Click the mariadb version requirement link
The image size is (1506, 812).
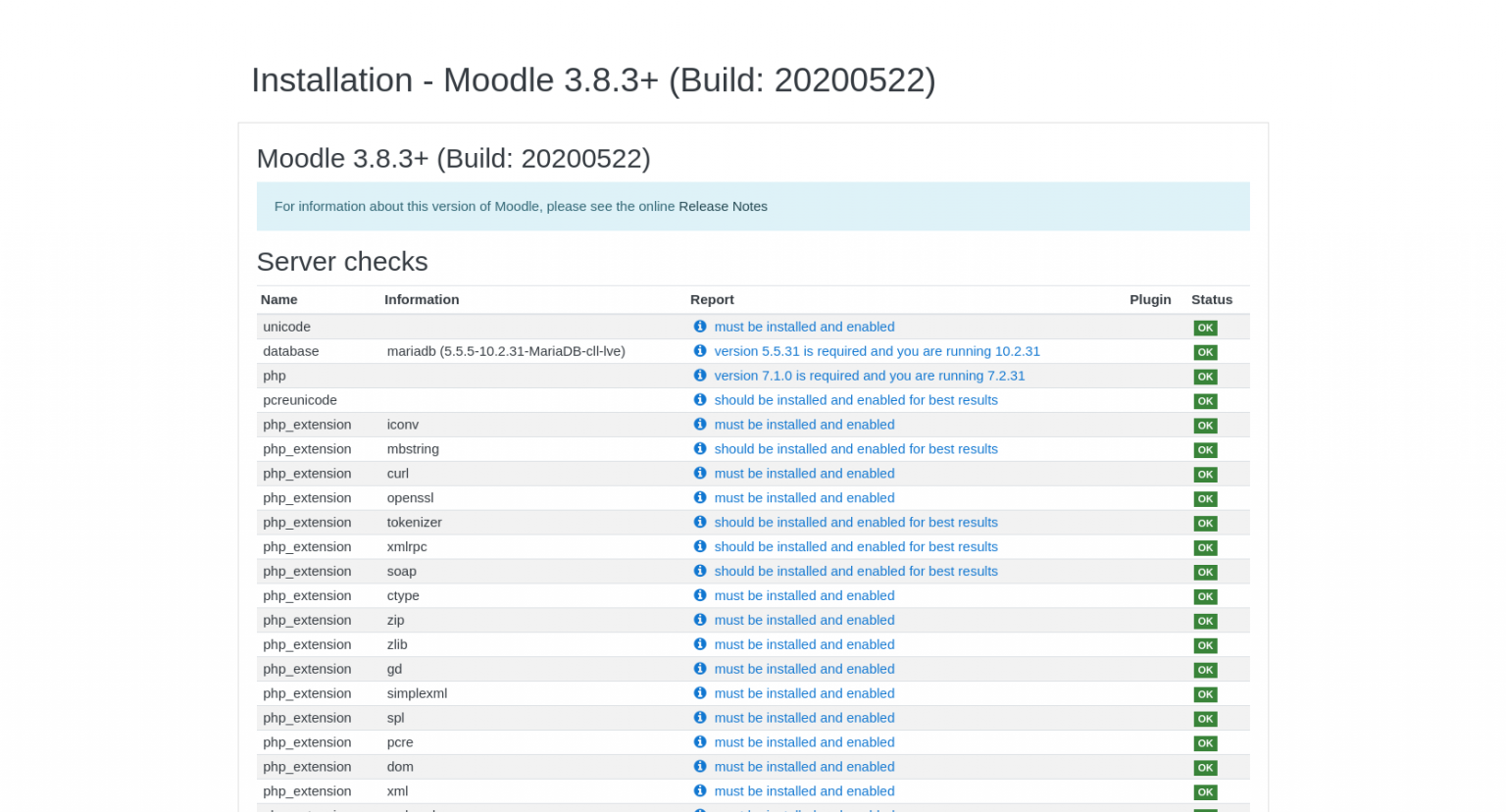[x=877, y=351]
